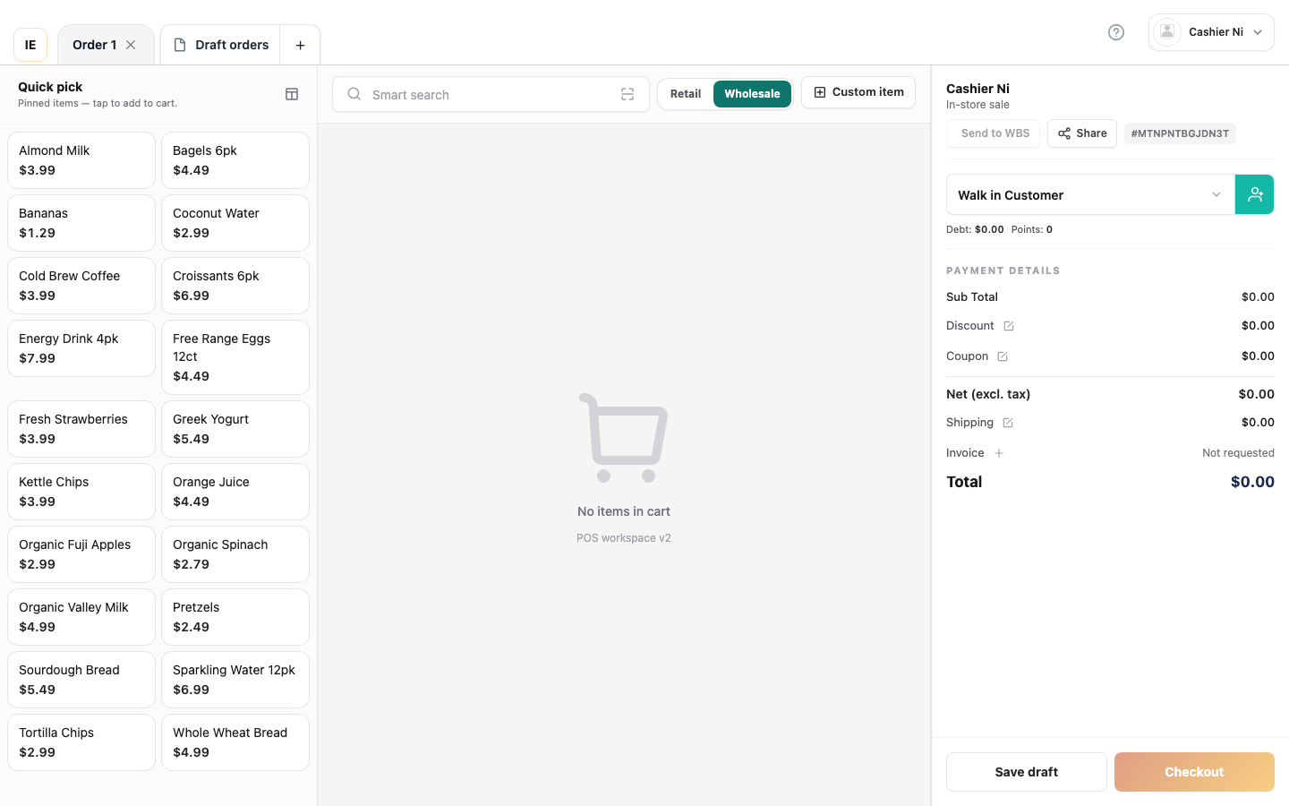Click order code #MTNPNTBGJDN3T tag

1180,133
